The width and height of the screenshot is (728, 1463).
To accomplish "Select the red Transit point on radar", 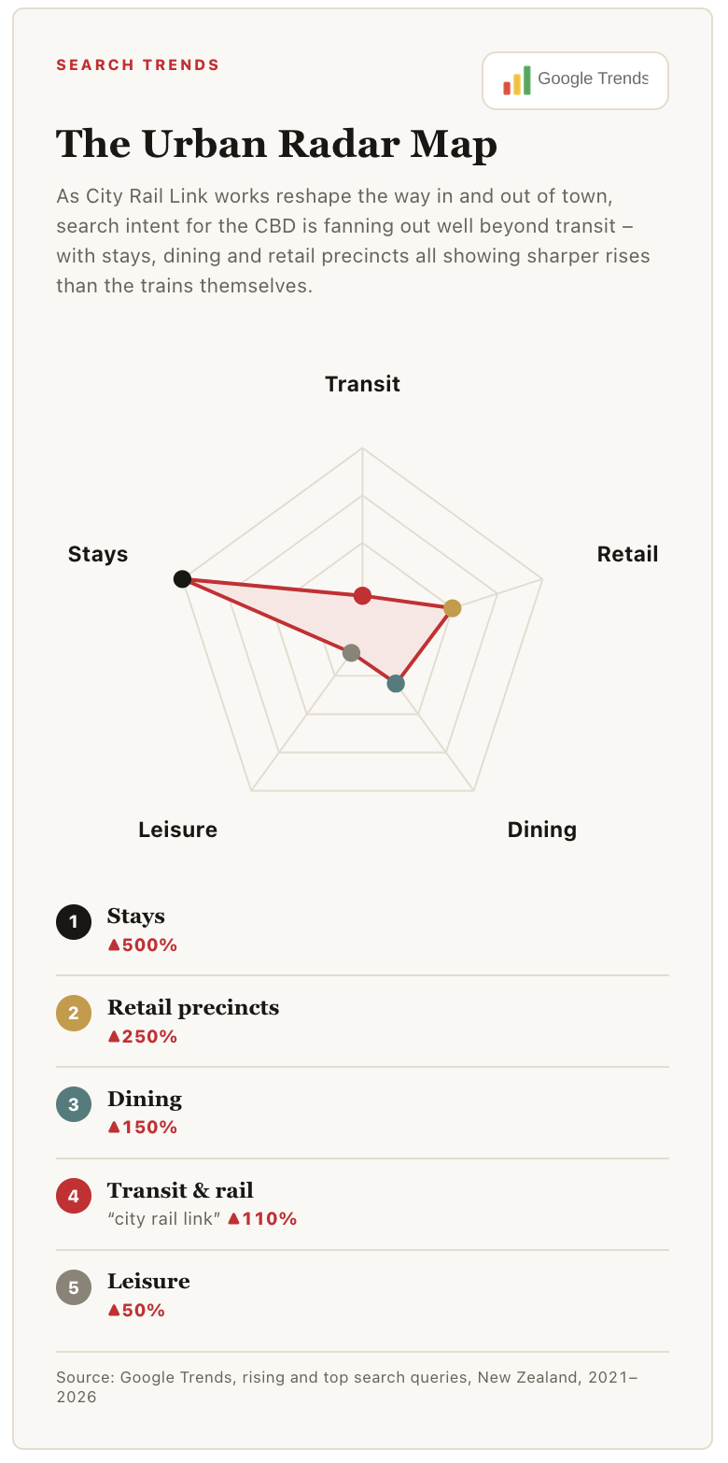I will [362, 596].
